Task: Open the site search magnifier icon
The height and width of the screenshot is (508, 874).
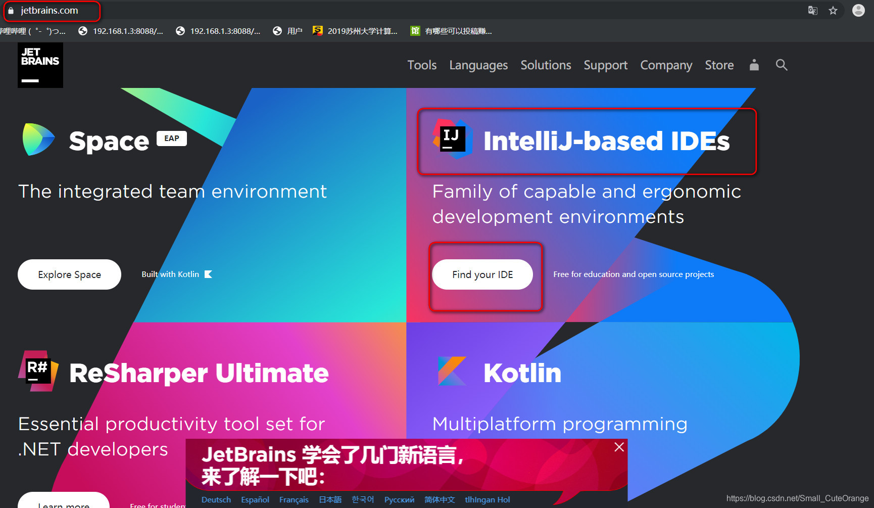Action: 782,65
